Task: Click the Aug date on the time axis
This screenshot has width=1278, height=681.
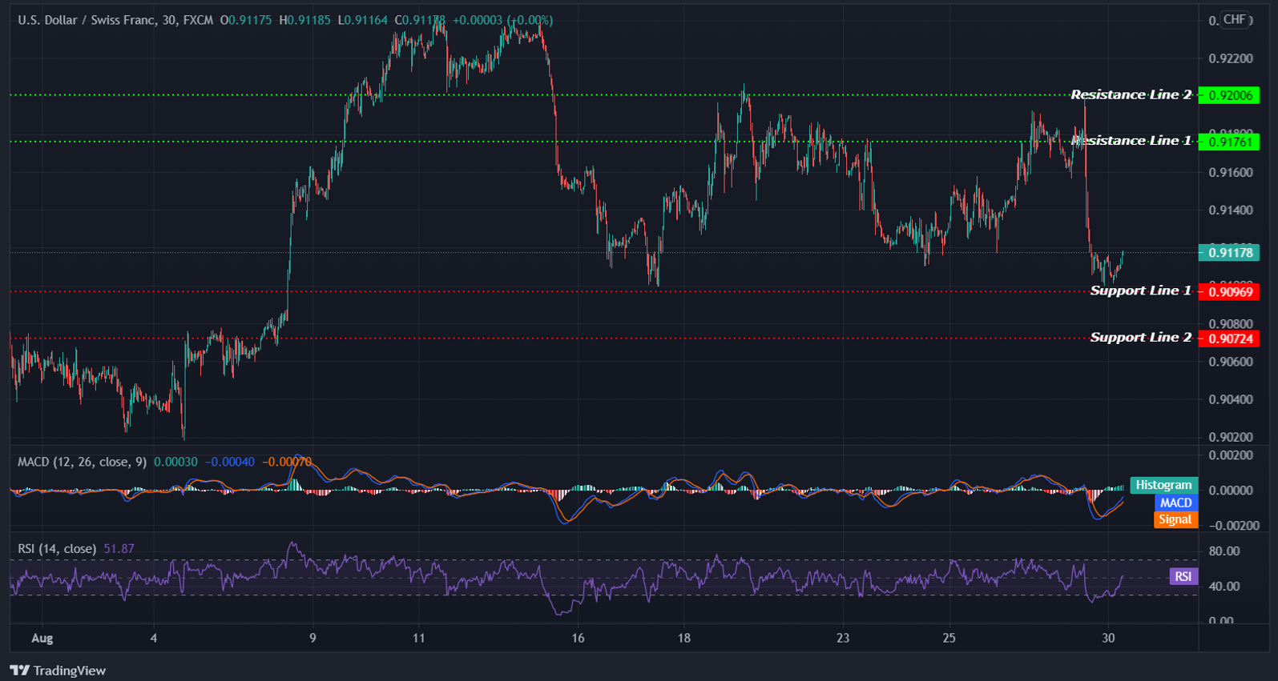Action: [x=42, y=638]
